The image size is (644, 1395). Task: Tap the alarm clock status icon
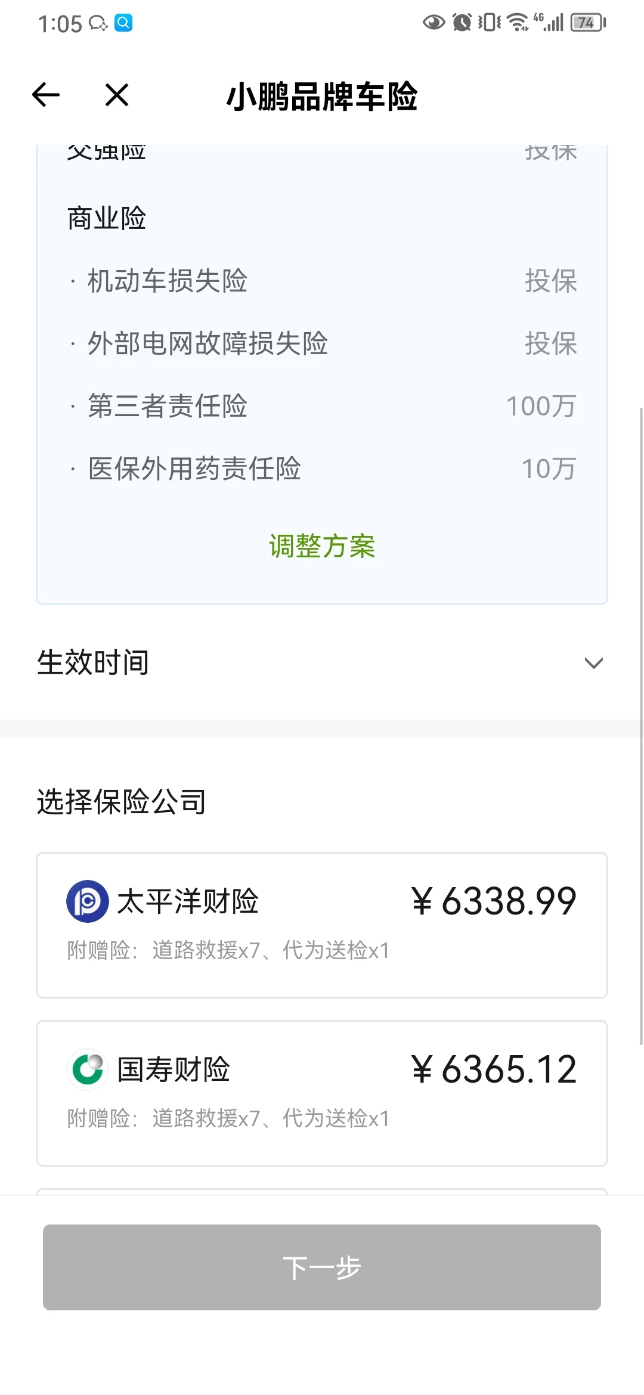click(462, 23)
